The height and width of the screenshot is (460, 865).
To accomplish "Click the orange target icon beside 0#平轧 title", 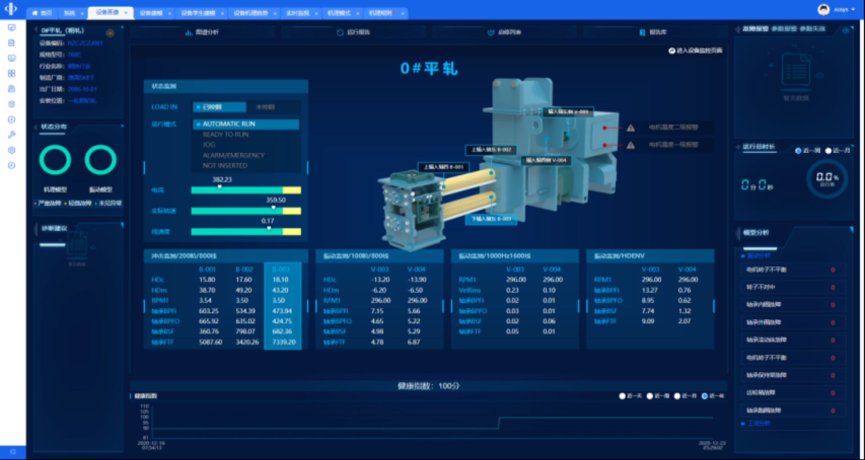I will [110, 33].
